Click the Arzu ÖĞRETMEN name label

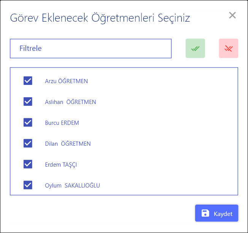(x=66, y=81)
